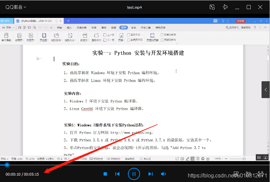Viewport: 270px width, 182px height.
Task: Open the 文件 menu in WPS
Action: (x=8, y=27)
